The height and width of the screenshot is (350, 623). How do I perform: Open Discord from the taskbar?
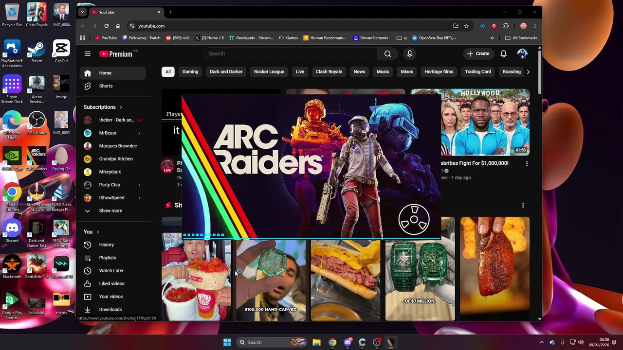(348, 342)
